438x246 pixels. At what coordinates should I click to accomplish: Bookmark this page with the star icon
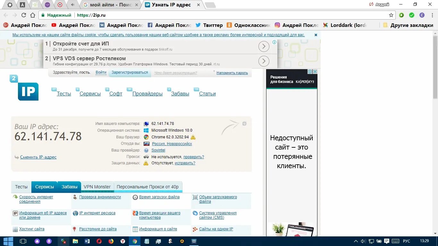391,15
